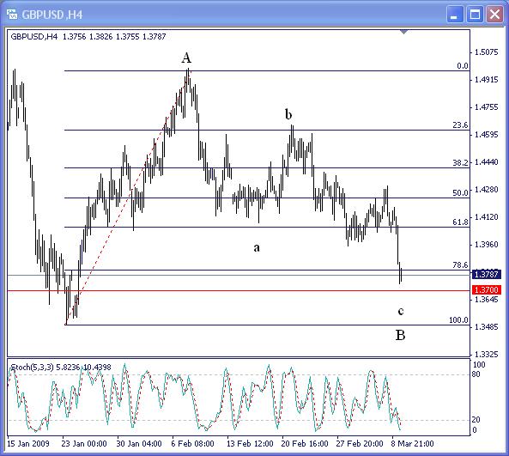Screen dimensions: 509x456
Task: Click the 30 Jan 04:00 time label
Action: click(139, 444)
